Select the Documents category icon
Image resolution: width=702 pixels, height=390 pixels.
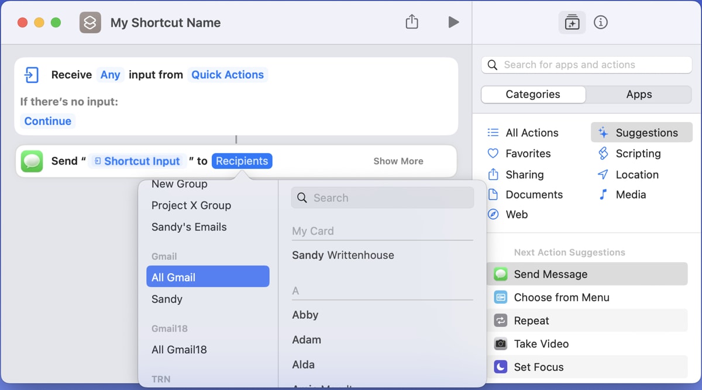coord(494,194)
